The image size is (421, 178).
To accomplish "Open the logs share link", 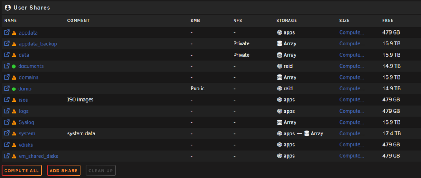I will (24, 111).
